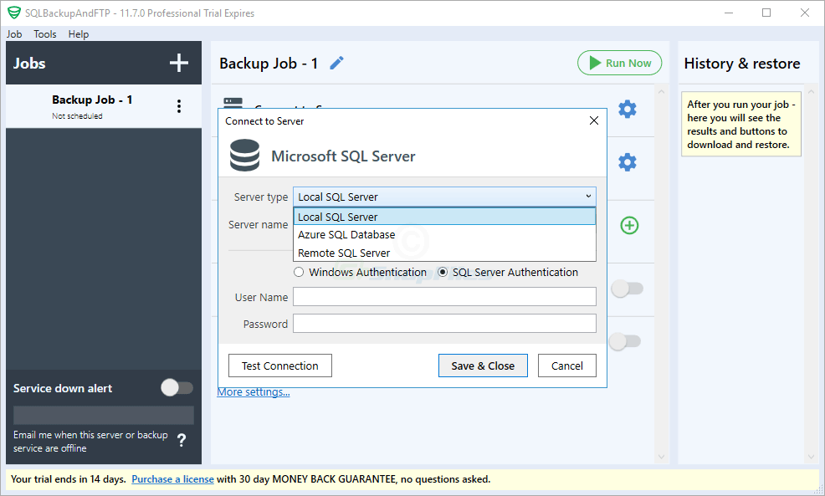The width and height of the screenshot is (825, 496).
Task: Click the Microsoft SQL Server database icon
Action: (243, 156)
